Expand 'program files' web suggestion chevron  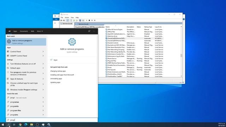[x=43, y=110]
